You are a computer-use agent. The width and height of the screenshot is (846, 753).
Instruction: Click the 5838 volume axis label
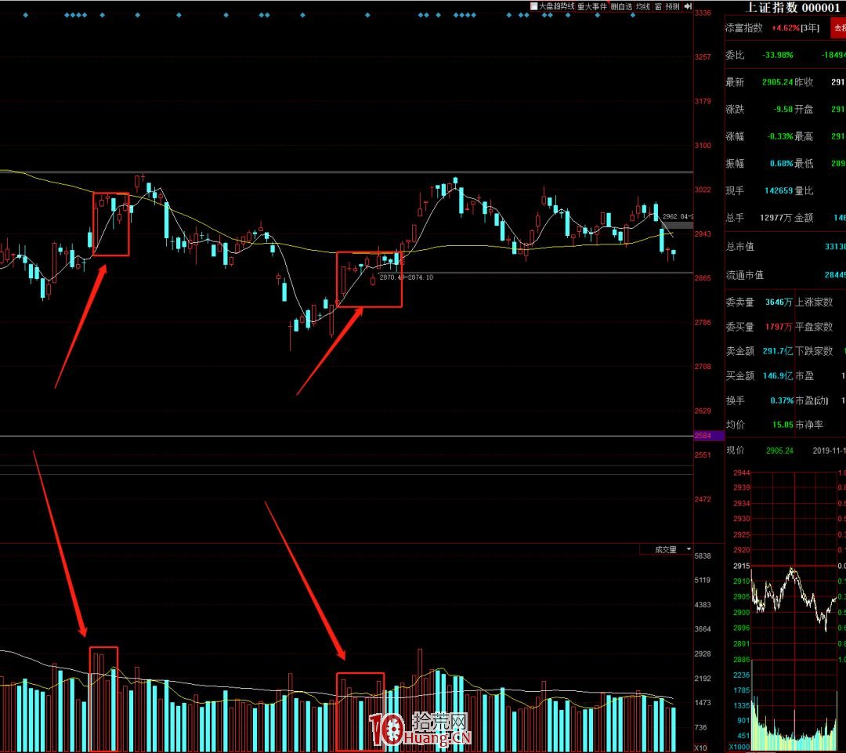click(x=703, y=556)
